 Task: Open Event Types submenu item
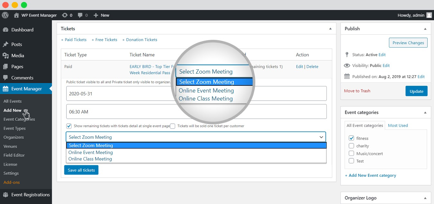pyautogui.click(x=14, y=128)
